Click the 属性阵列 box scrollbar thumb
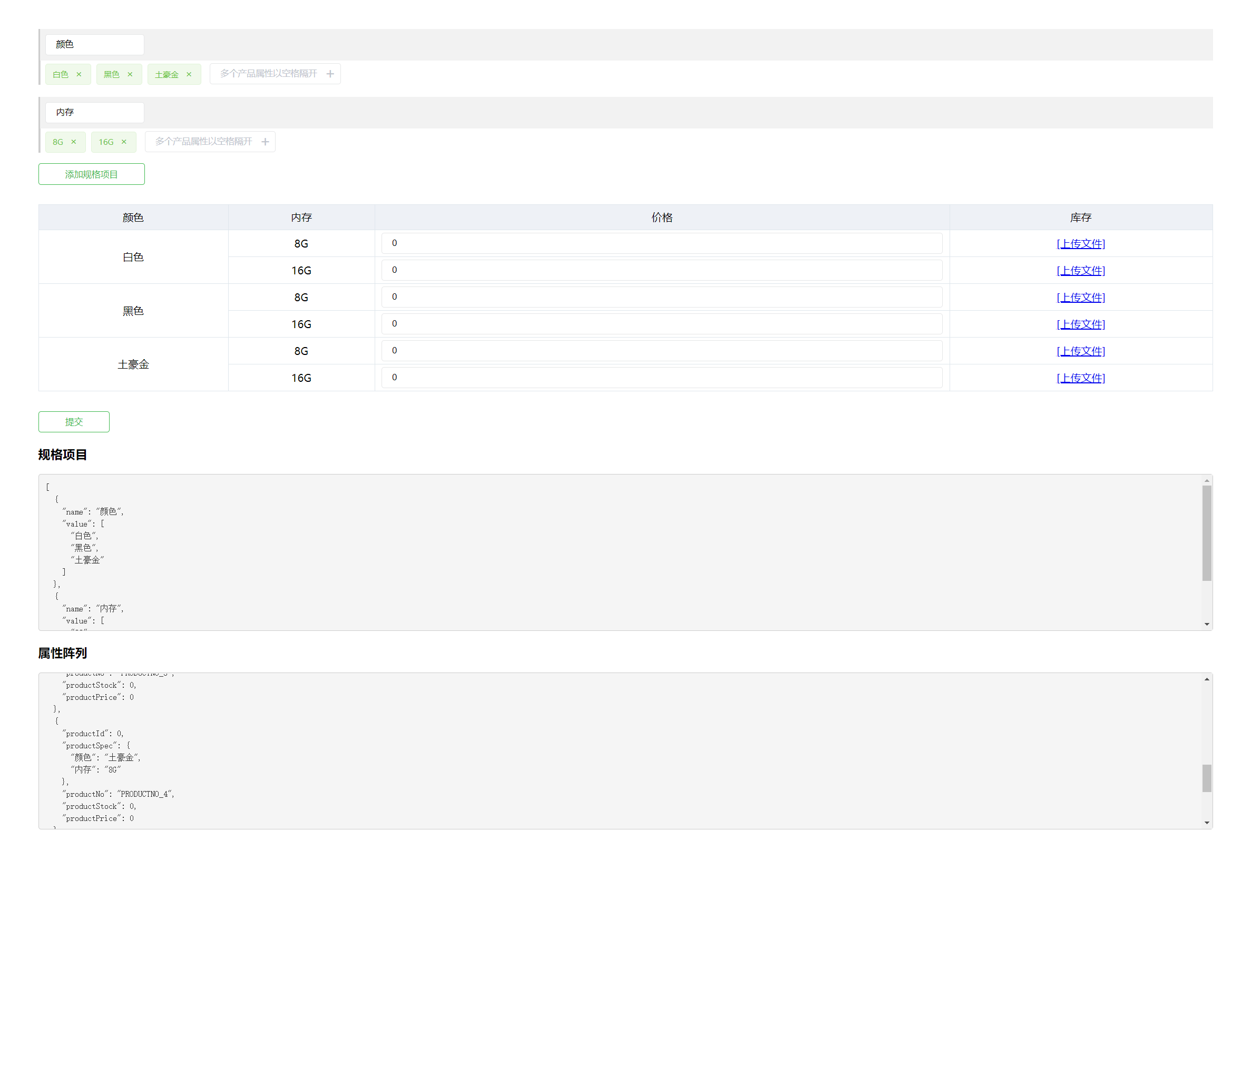Screen dimensions: 1251x1068 (1206, 778)
